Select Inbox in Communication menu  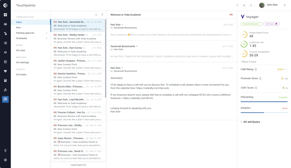click(x=30, y=22)
